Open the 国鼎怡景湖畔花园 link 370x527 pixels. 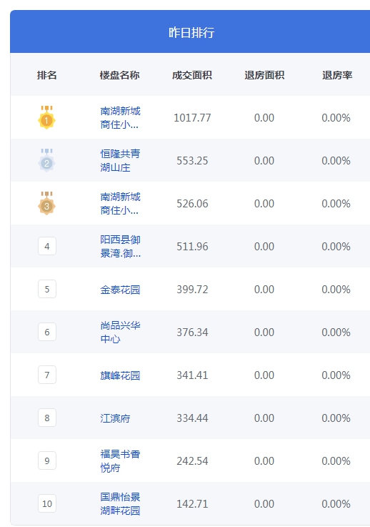click(x=120, y=504)
